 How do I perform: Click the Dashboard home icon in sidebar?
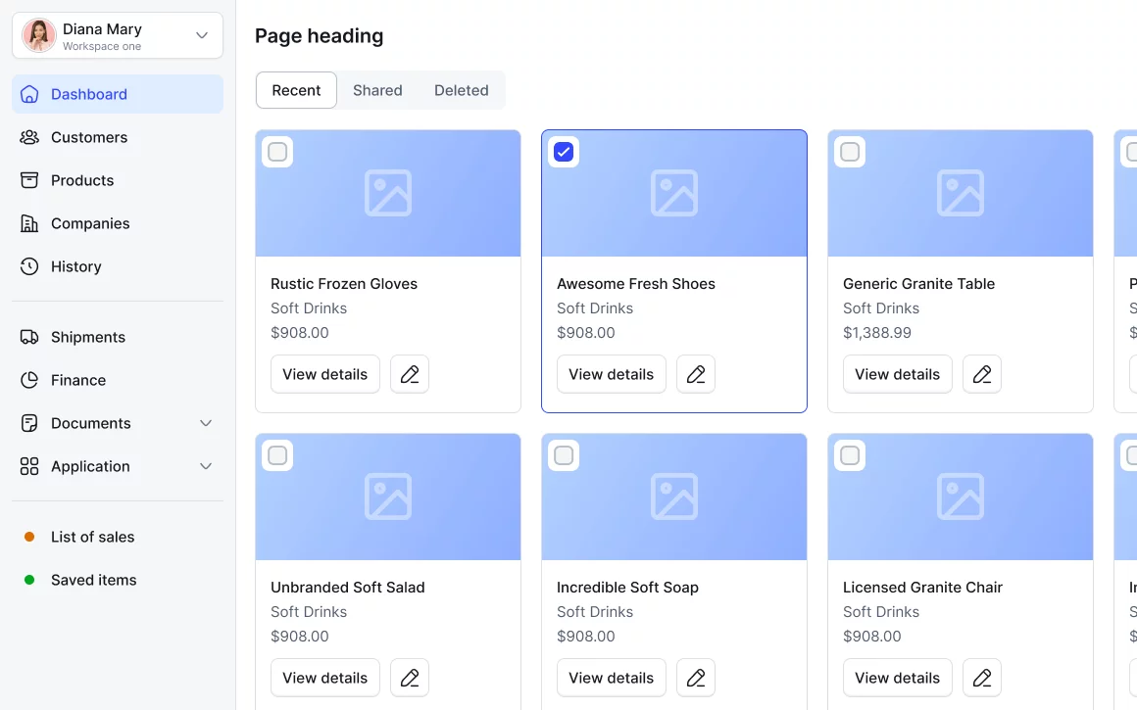click(x=29, y=94)
